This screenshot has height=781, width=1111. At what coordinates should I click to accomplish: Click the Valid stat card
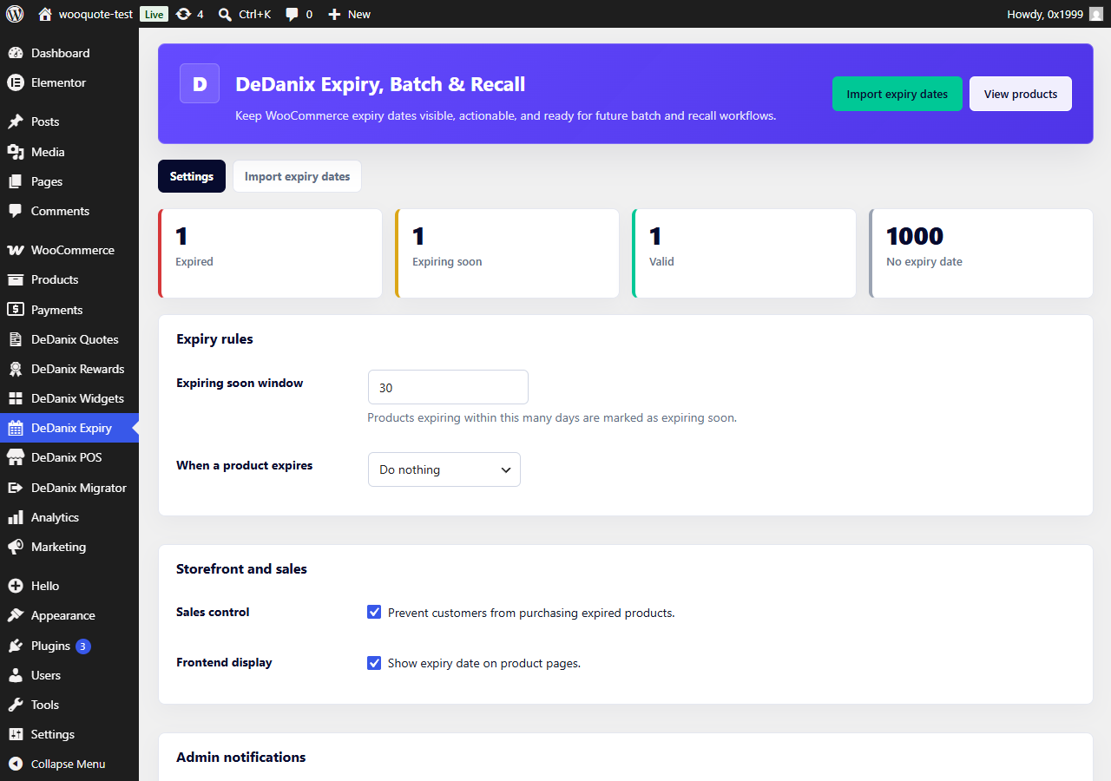click(744, 253)
